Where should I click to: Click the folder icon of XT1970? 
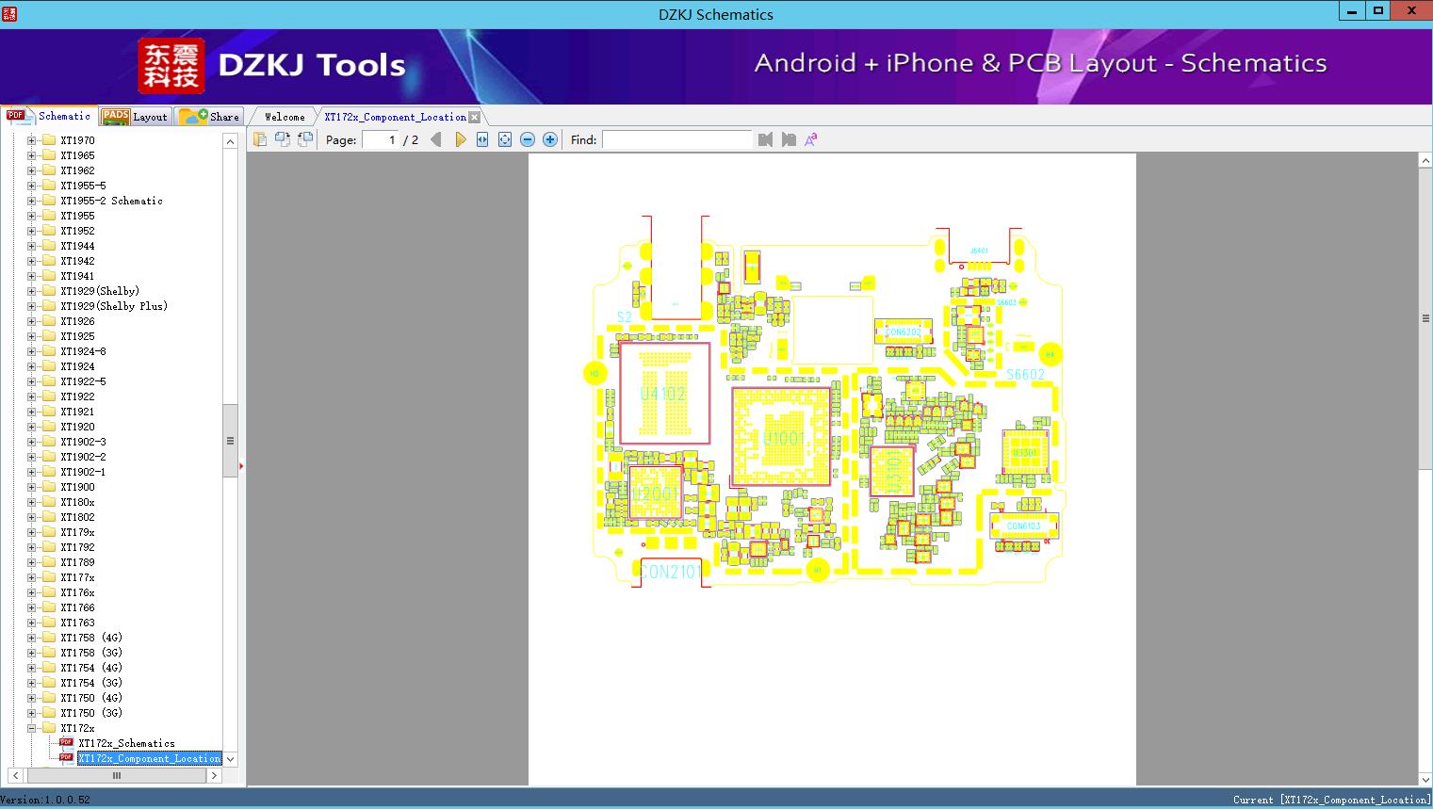coord(49,140)
